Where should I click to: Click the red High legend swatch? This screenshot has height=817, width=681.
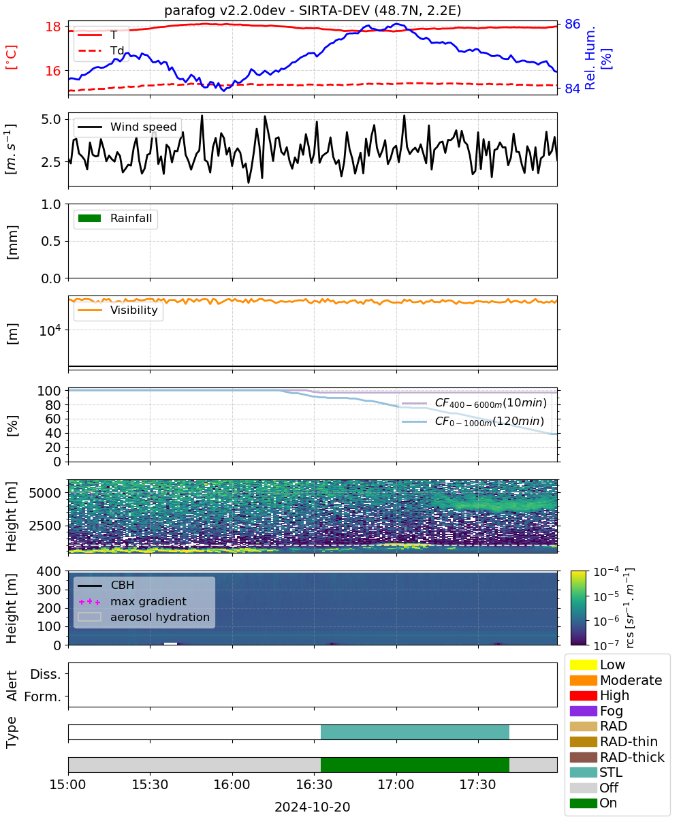pos(583,695)
